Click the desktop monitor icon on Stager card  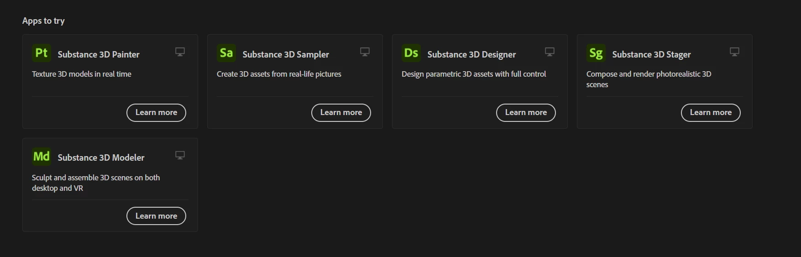pos(735,52)
